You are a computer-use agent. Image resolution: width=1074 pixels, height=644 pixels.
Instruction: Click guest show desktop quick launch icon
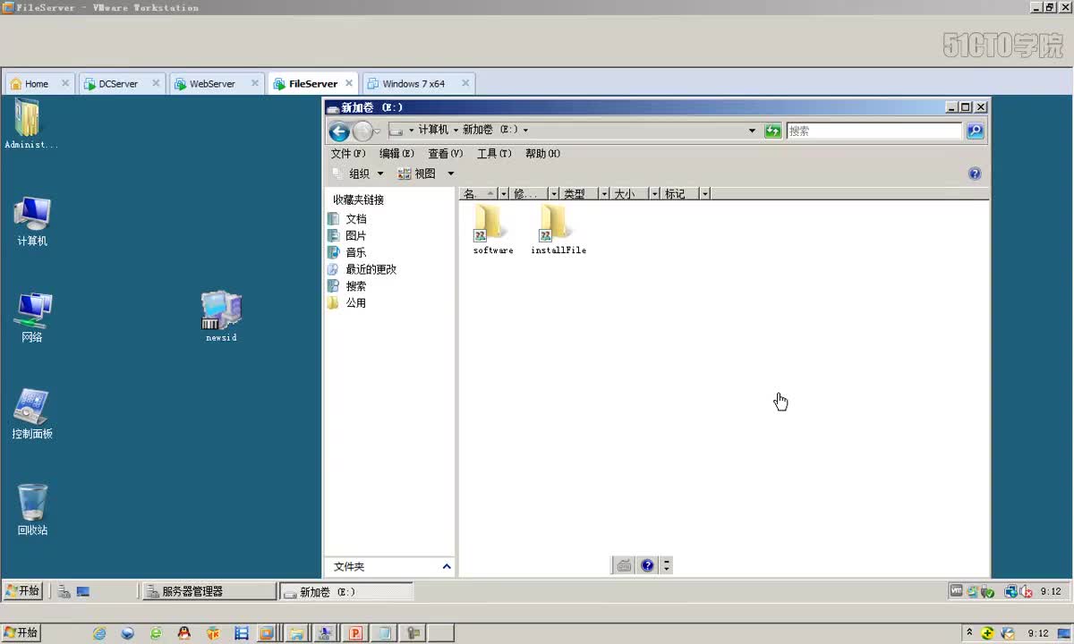pyautogui.click(x=83, y=591)
